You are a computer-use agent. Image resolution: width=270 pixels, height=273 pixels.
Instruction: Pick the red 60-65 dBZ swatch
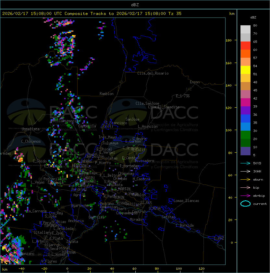245,46
